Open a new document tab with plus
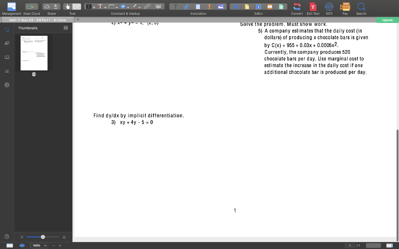The height and width of the screenshot is (249, 399). click(x=78, y=19)
